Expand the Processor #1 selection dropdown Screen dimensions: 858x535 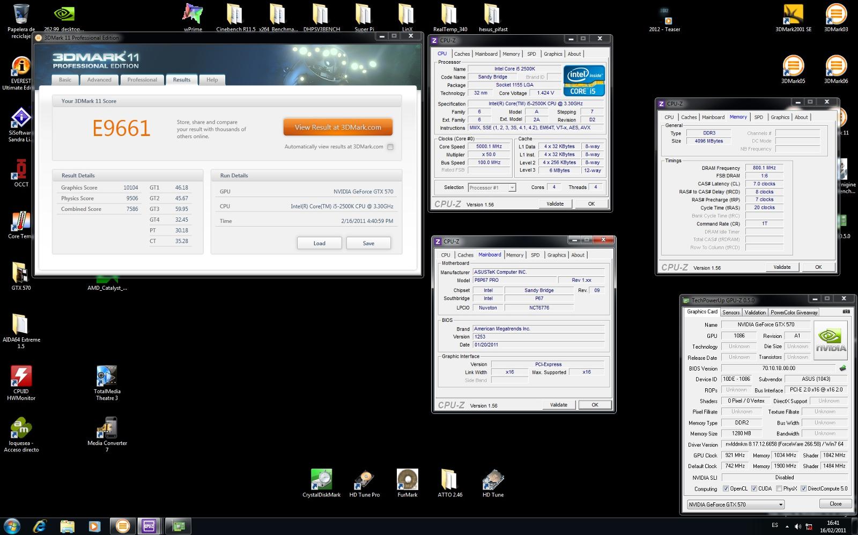click(x=512, y=187)
